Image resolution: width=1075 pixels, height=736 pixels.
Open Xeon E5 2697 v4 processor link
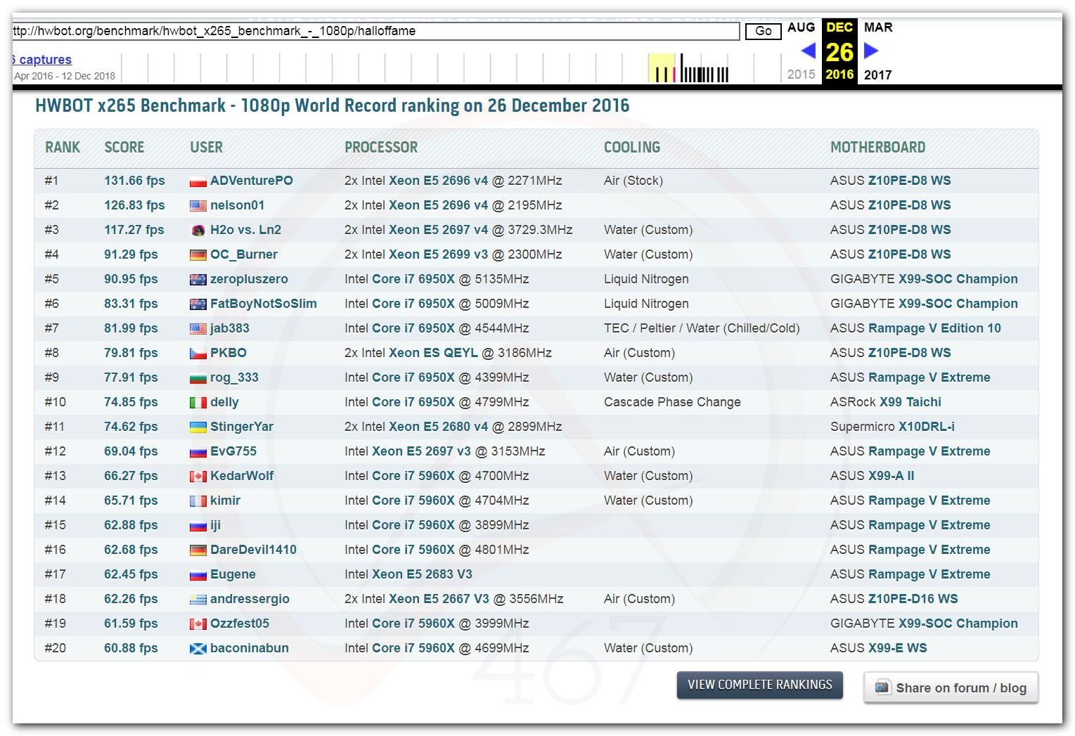[x=438, y=230]
